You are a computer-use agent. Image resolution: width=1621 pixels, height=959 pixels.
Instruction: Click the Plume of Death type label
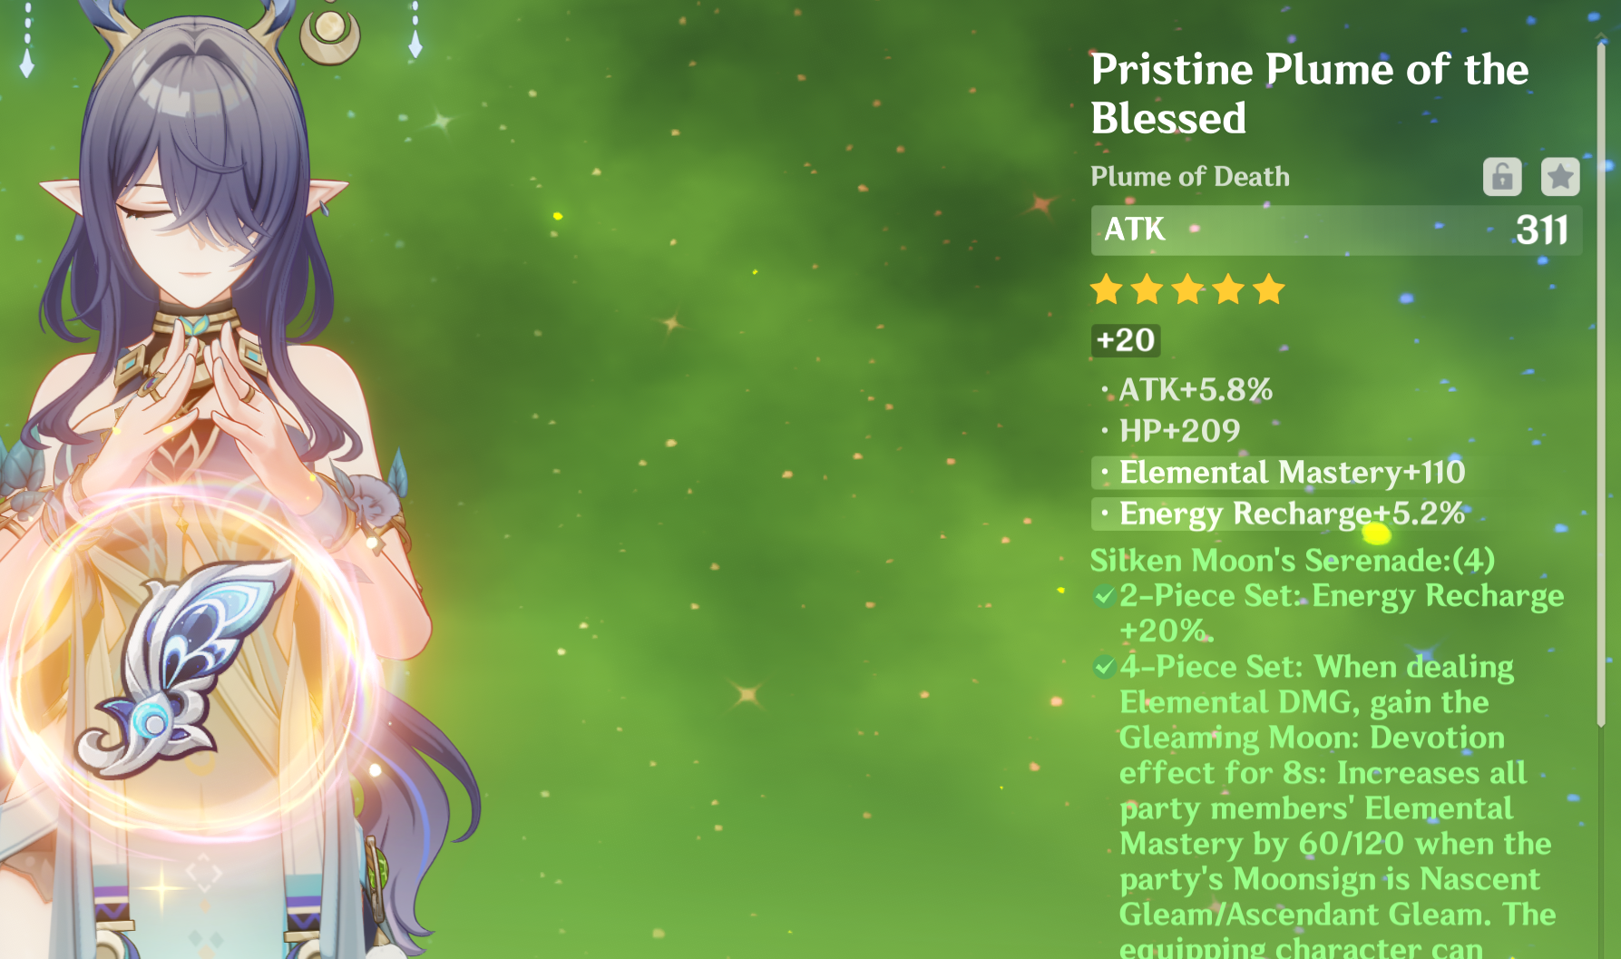tap(1190, 177)
